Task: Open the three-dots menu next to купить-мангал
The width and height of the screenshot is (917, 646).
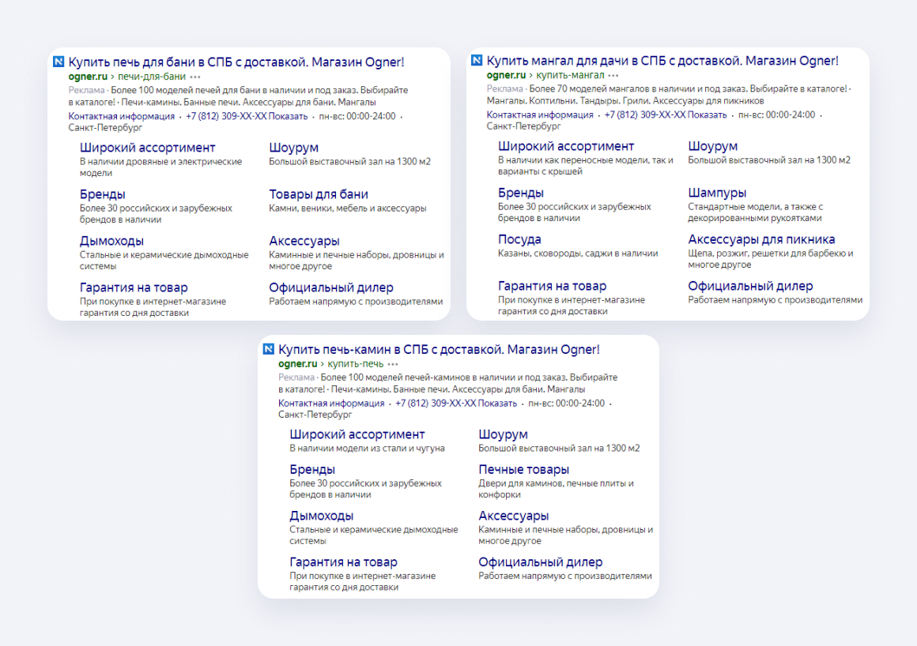Action: click(613, 76)
